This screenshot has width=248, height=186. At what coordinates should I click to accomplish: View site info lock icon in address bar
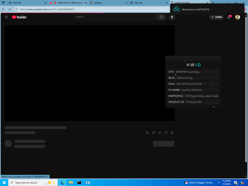(x=16, y=9)
